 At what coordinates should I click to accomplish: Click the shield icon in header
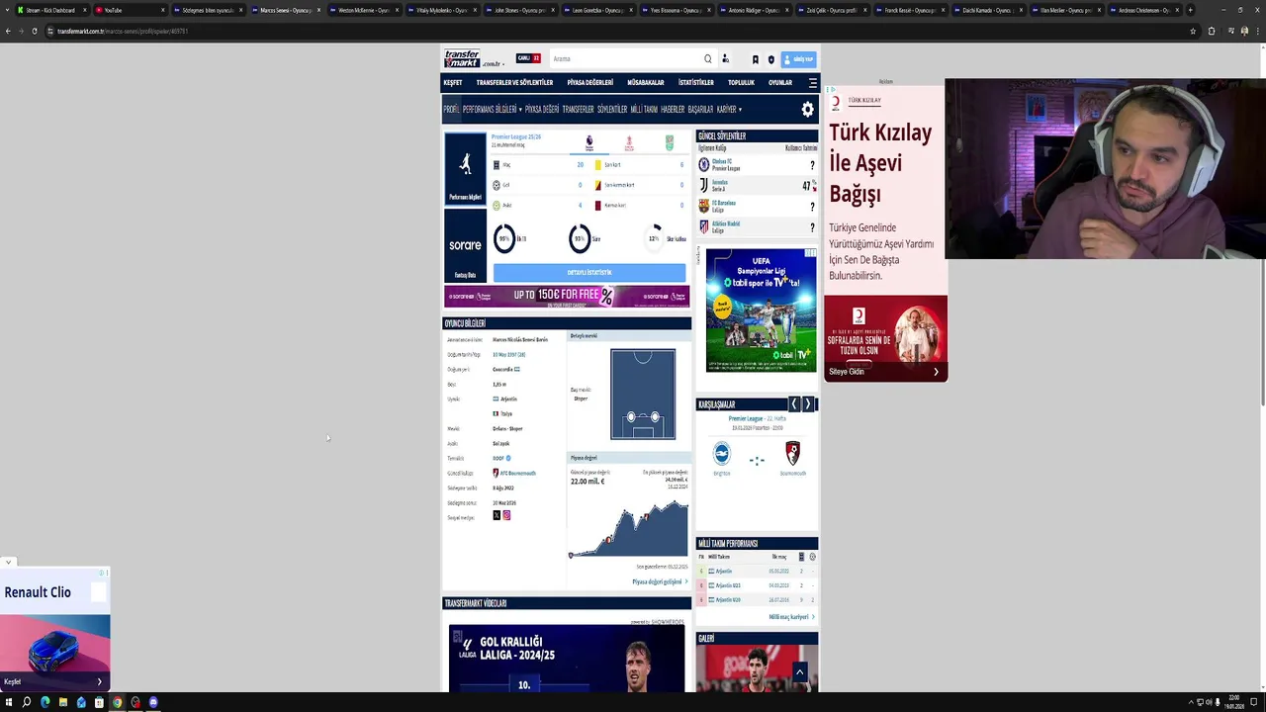pyautogui.click(x=771, y=59)
